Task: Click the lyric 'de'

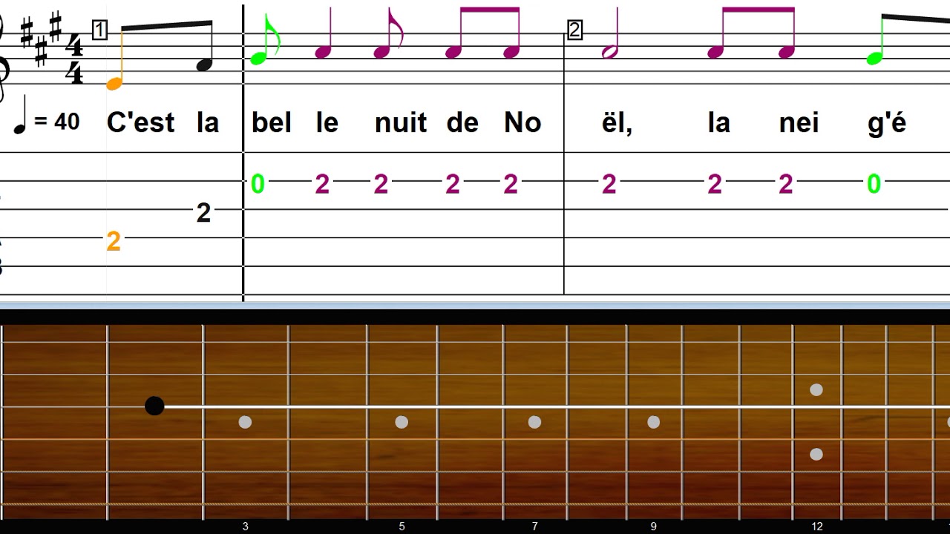Action: coord(462,122)
